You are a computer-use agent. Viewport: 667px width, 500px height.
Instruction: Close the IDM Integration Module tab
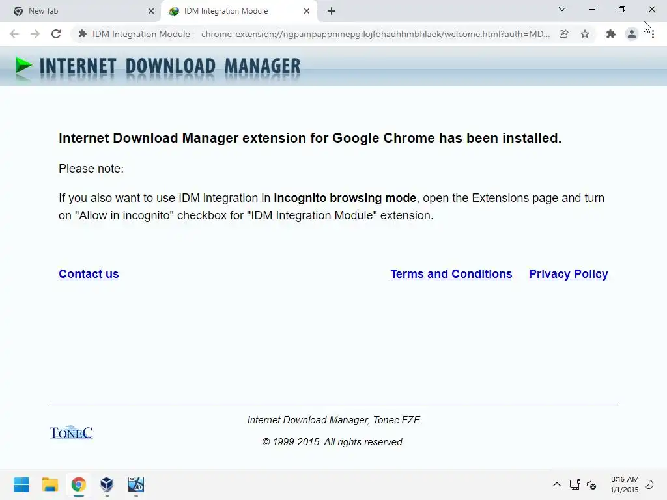[307, 11]
